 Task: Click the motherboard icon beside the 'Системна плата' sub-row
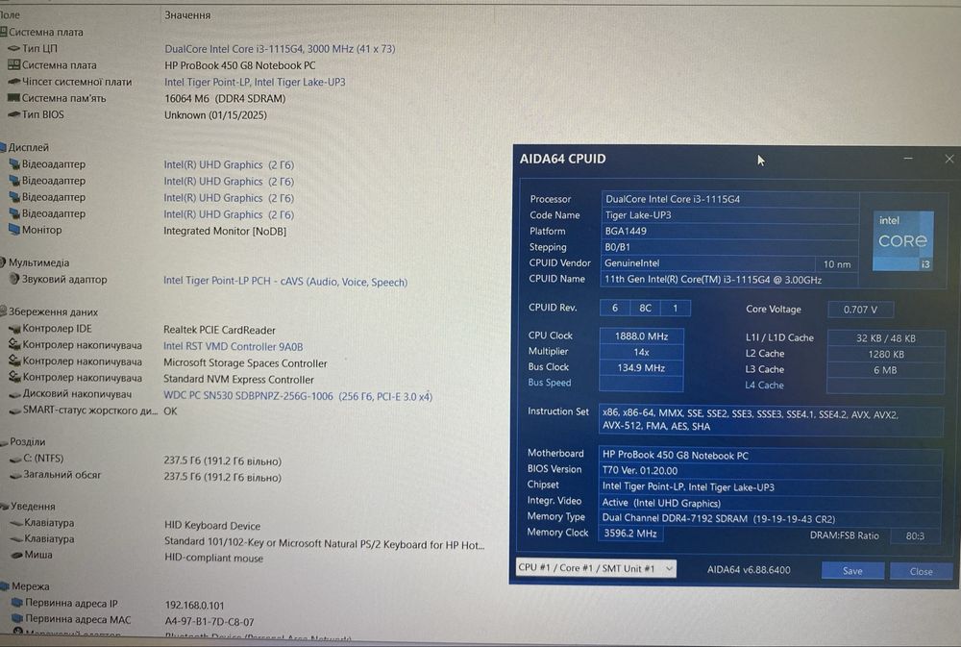(13, 64)
